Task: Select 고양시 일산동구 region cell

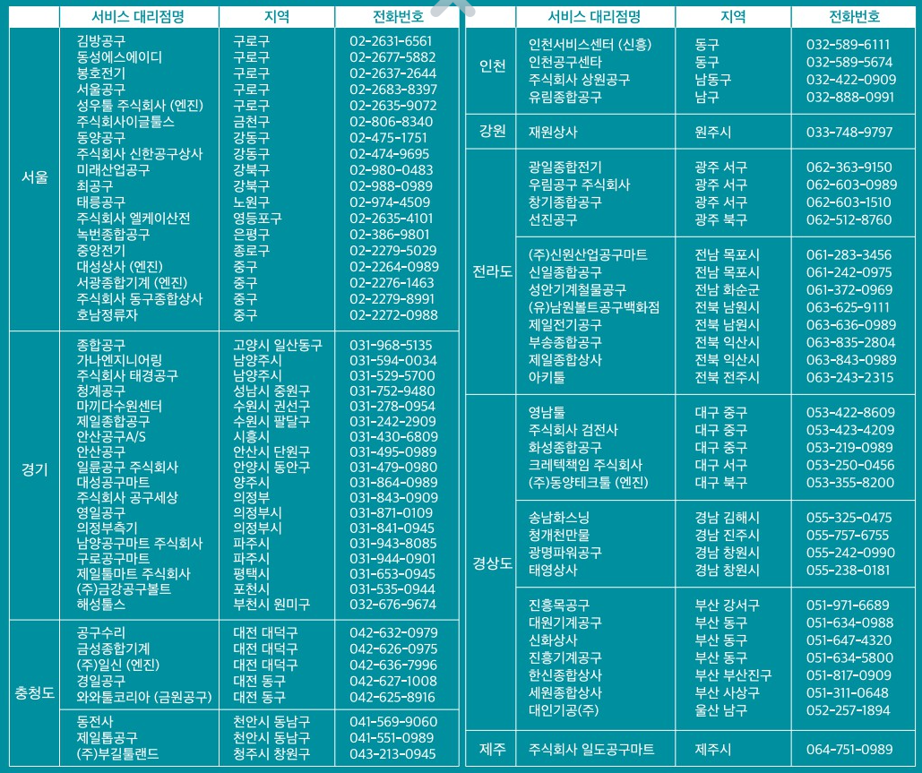Action: tap(278, 345)
